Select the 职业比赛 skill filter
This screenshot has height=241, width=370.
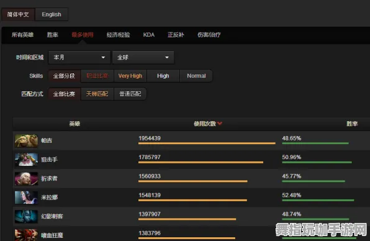coord(97,76)
